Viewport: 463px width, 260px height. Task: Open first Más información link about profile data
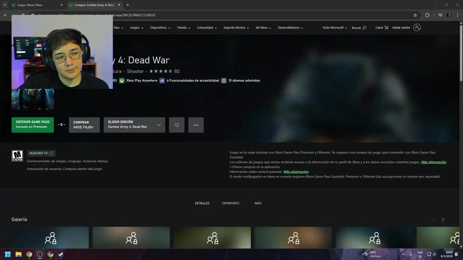434,162
